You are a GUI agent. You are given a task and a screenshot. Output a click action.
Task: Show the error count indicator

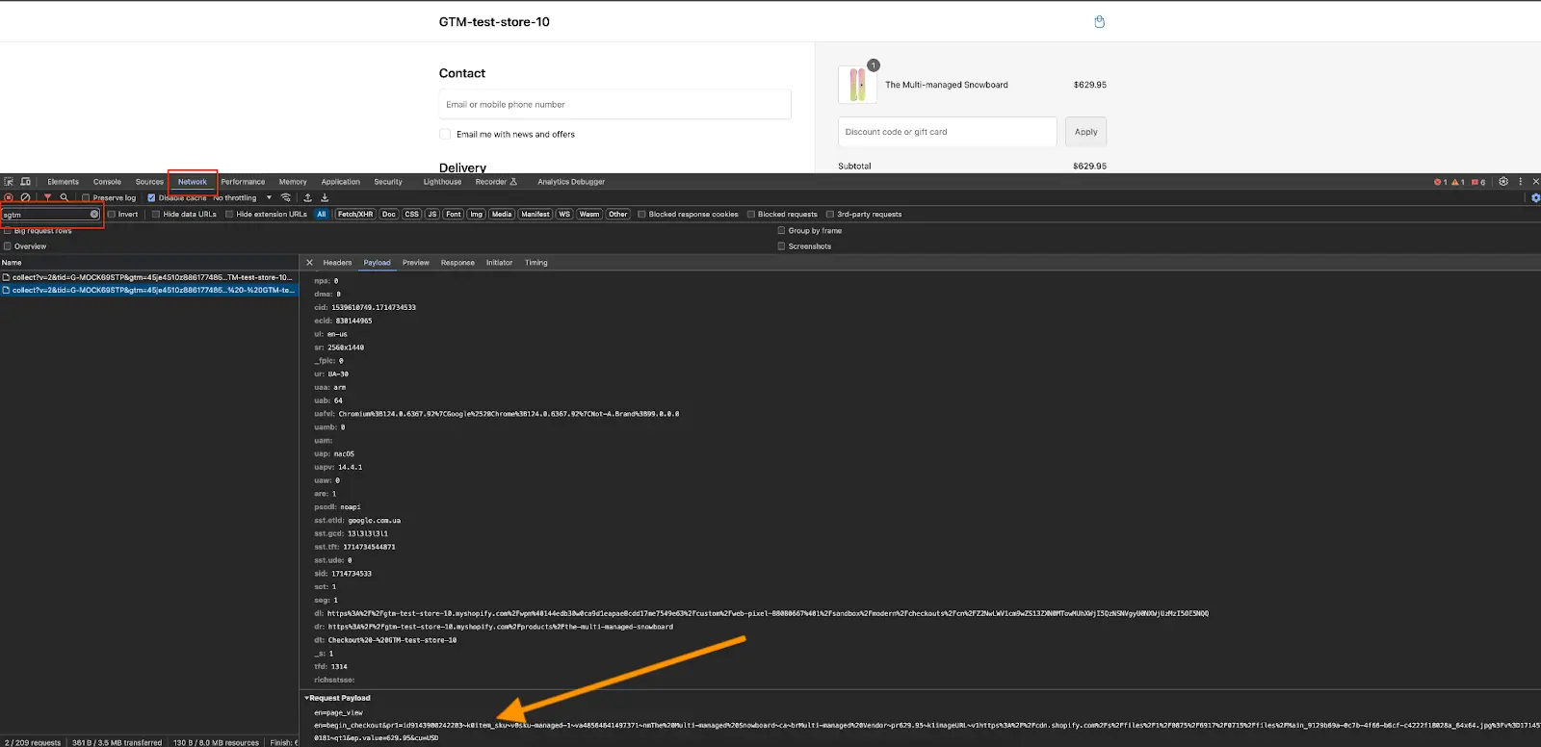(1441, 182)
